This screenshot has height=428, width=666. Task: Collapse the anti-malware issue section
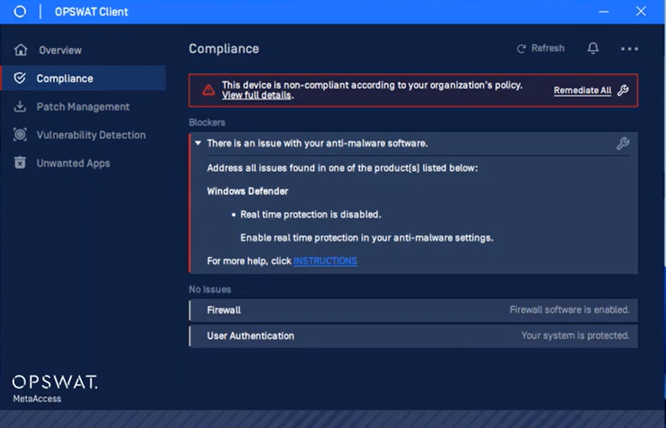click(198, 143)
